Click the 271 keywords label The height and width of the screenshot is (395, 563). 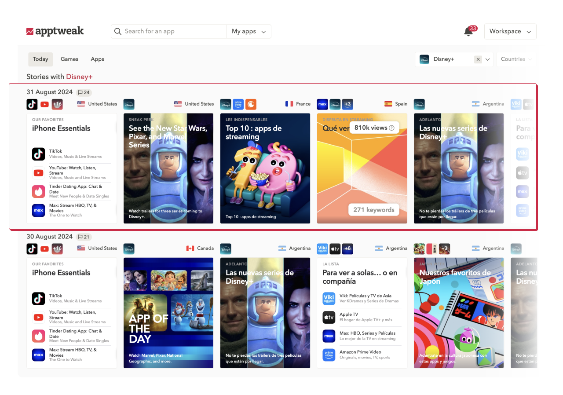(x=374, y=210)
